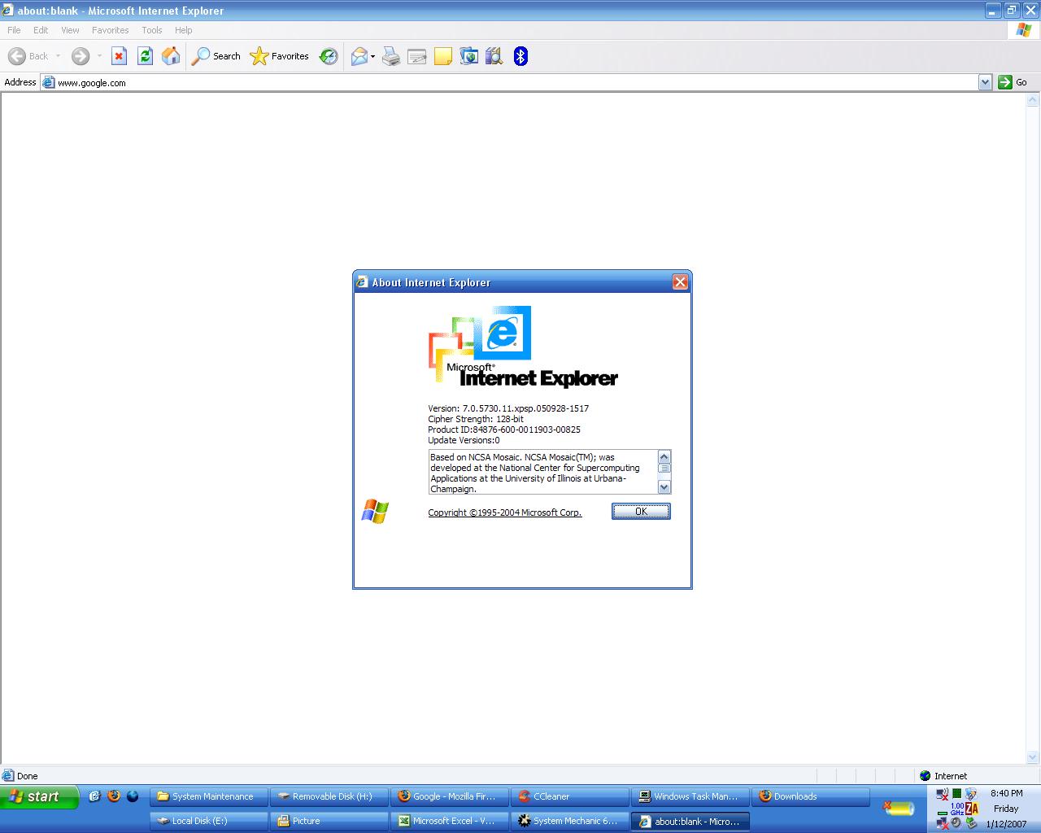Restore down the Internet Explorer window
This screenshot has height=833, width=1041.
[x=1012, y=11]
